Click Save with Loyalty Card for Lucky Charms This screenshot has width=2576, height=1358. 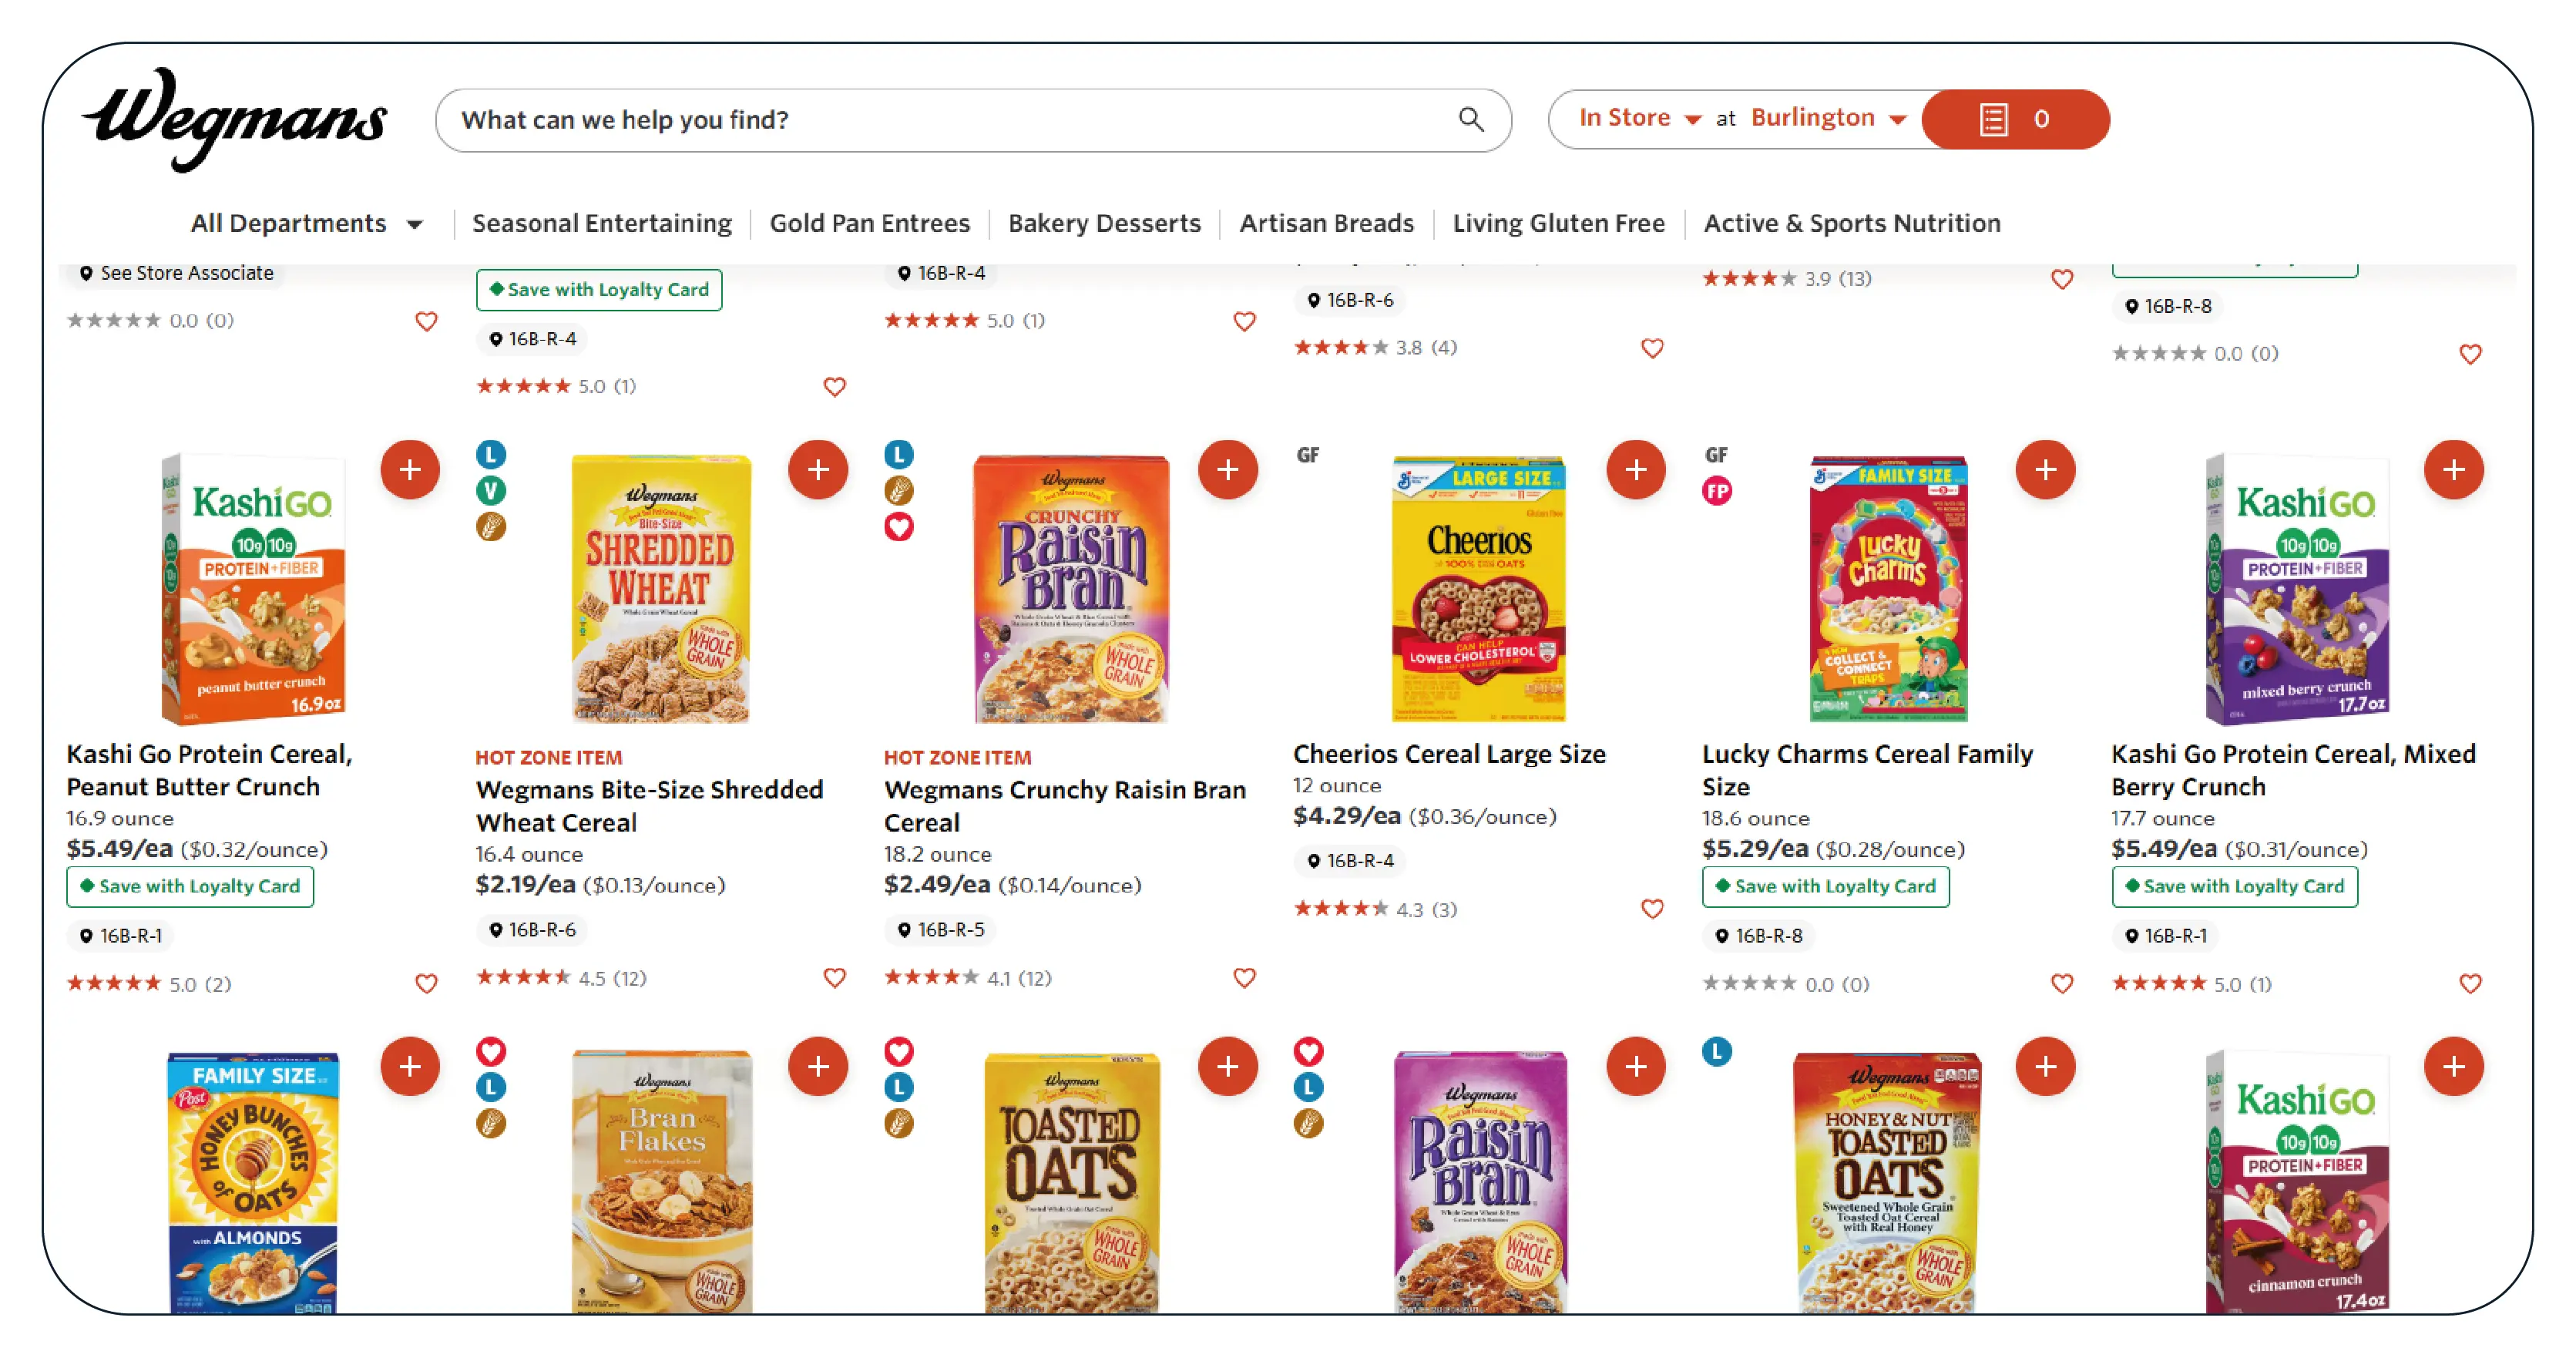point(1825,887)
